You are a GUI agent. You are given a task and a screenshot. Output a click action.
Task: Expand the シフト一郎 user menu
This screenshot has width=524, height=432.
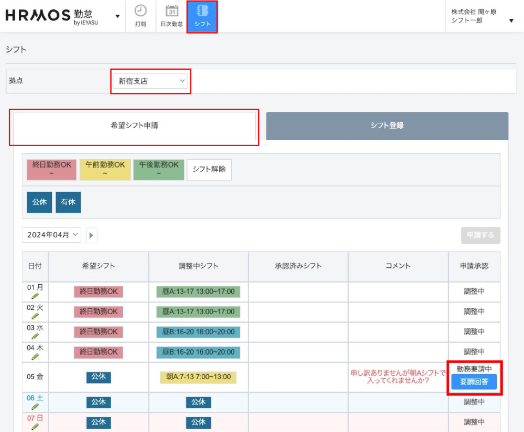[511, 21]
